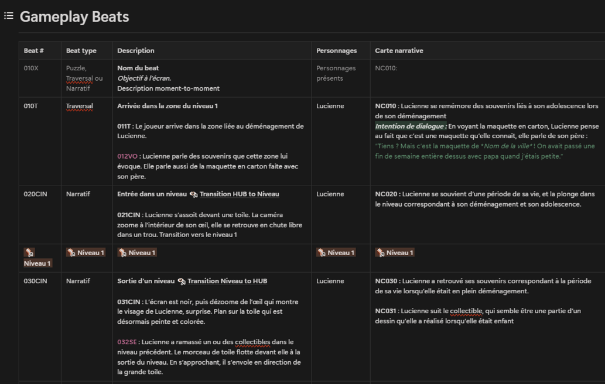Select the Beat type column header

pos(81,51)
